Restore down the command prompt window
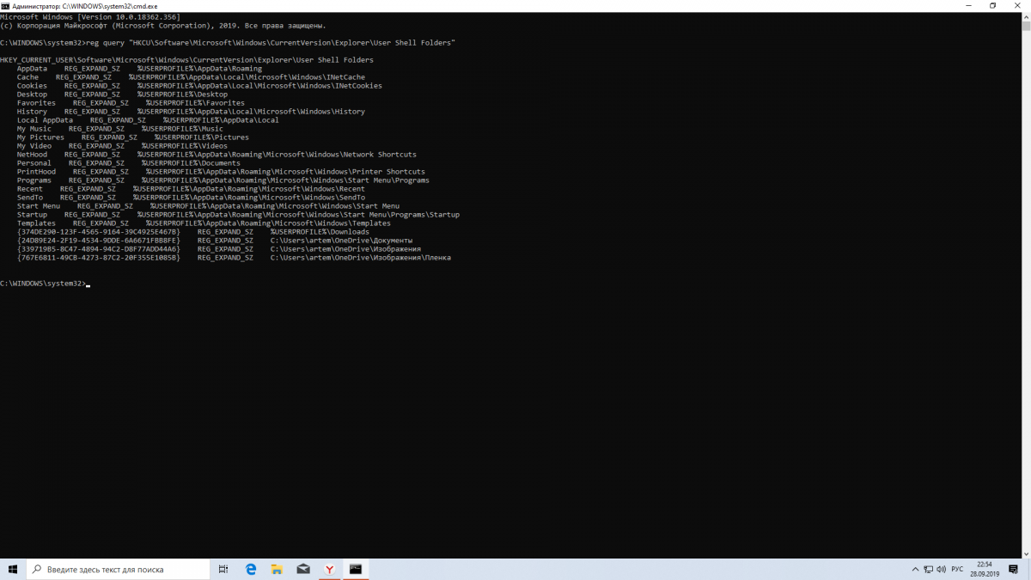The height and width of the screenshot is (580, 1031). (992, 5)
